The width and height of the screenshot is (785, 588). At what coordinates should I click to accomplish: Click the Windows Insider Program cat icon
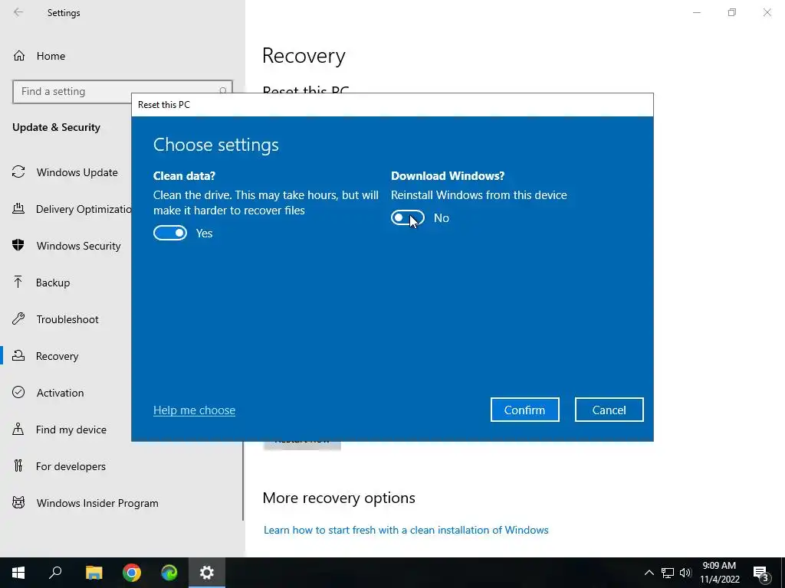point(18,502)
